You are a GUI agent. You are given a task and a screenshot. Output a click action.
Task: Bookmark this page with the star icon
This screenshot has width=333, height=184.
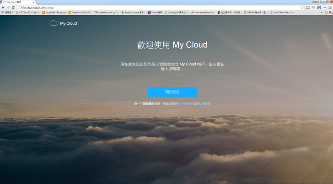[x=302, y=8]
